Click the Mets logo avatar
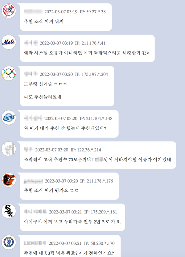The image size is (185, 257). click(x=9, y=42)
